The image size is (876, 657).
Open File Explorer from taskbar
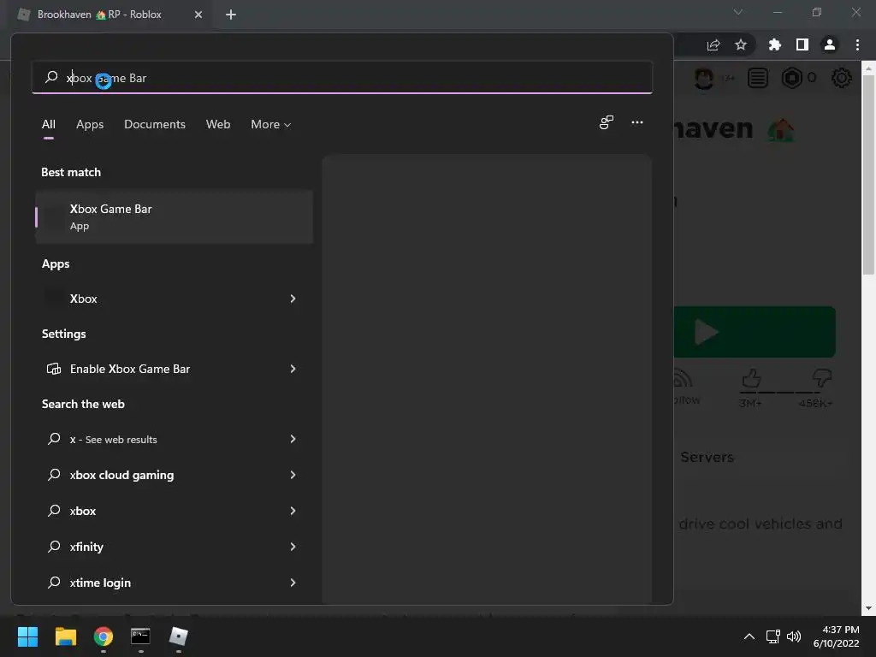tap(65, 636)
